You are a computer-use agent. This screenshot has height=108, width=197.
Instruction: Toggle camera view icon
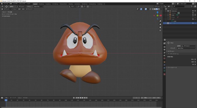pos(160,27)
